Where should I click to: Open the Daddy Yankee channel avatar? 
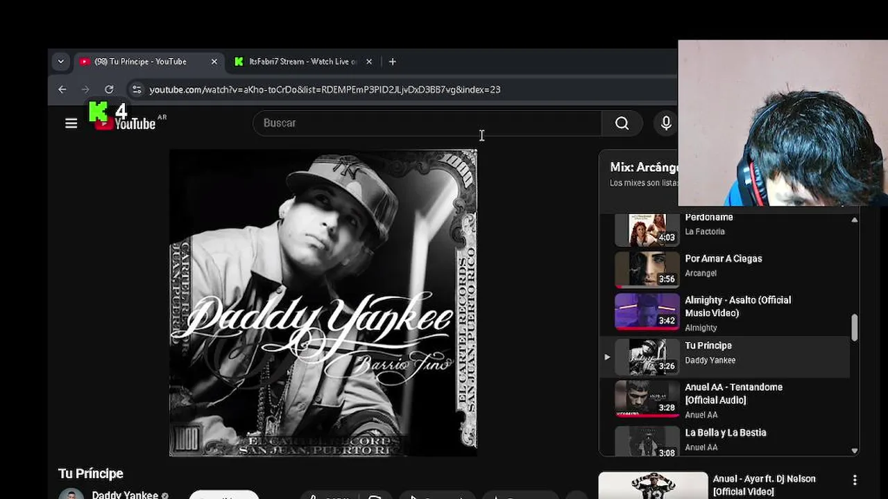tap(71, 495)
